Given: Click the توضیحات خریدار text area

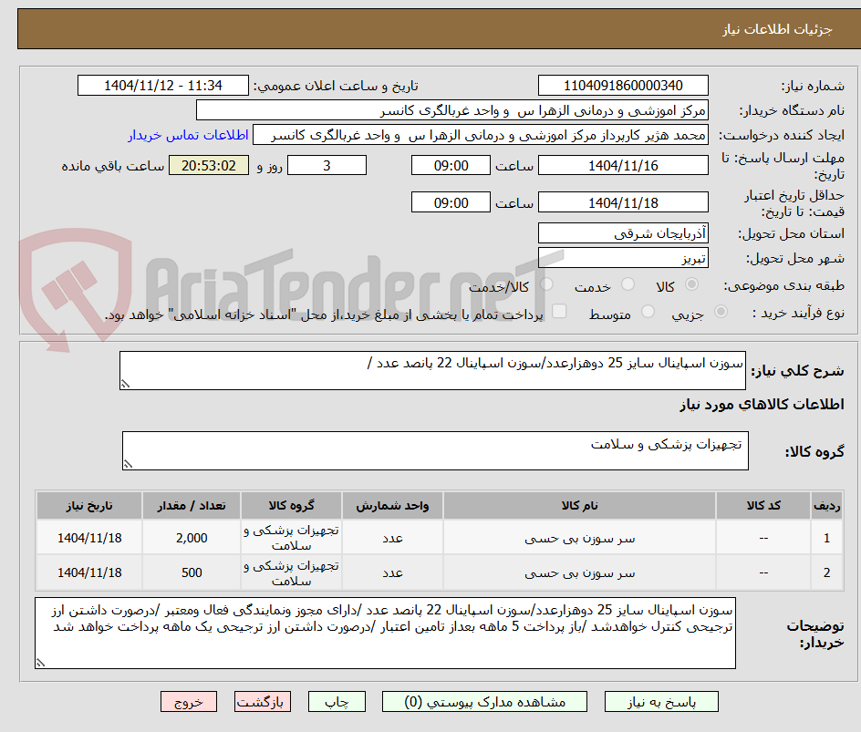Looking at the screenshot, I should (x=385, y=634).
